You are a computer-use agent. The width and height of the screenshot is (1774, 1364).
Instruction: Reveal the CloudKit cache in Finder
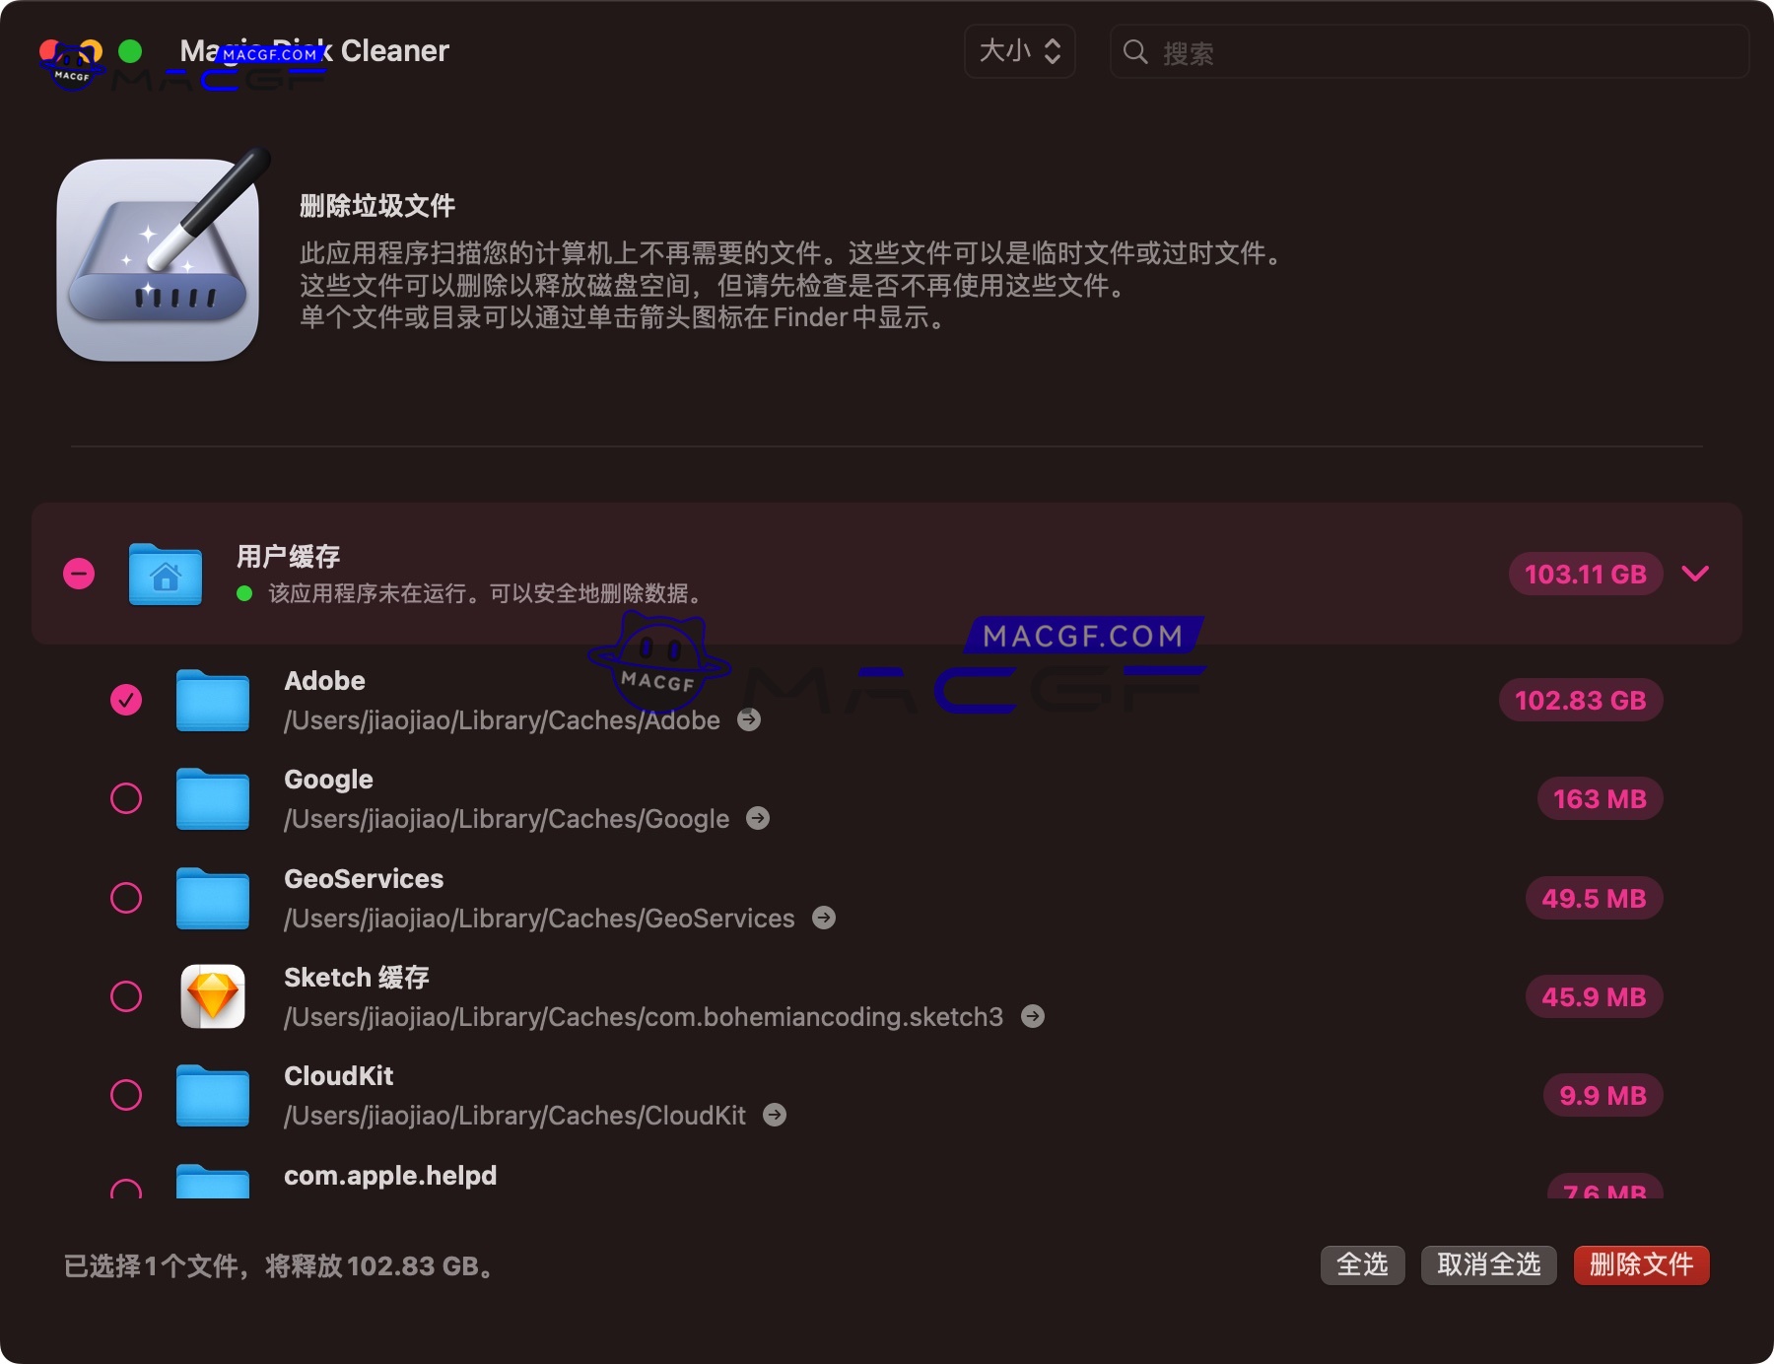[775, 1115]
